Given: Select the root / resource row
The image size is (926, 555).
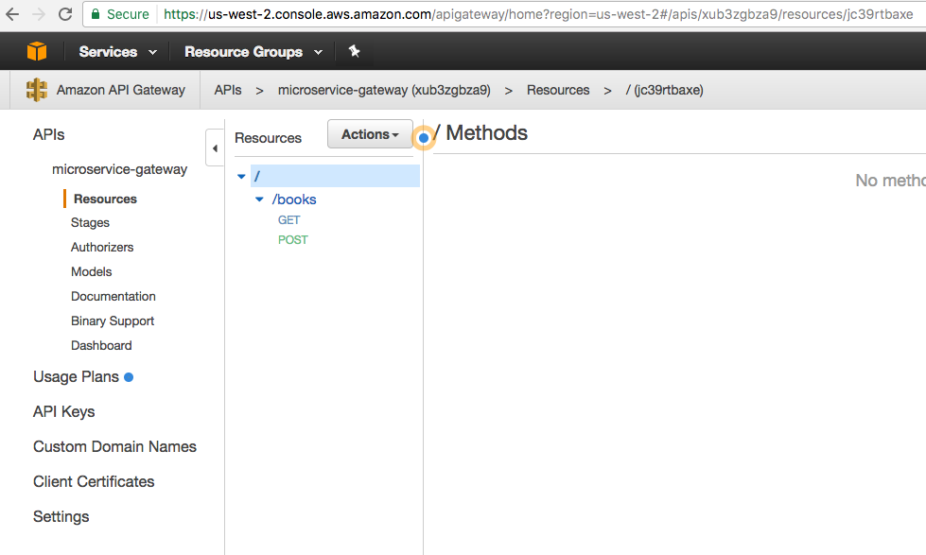Looking at the screenshot, I should pos(335,176).
